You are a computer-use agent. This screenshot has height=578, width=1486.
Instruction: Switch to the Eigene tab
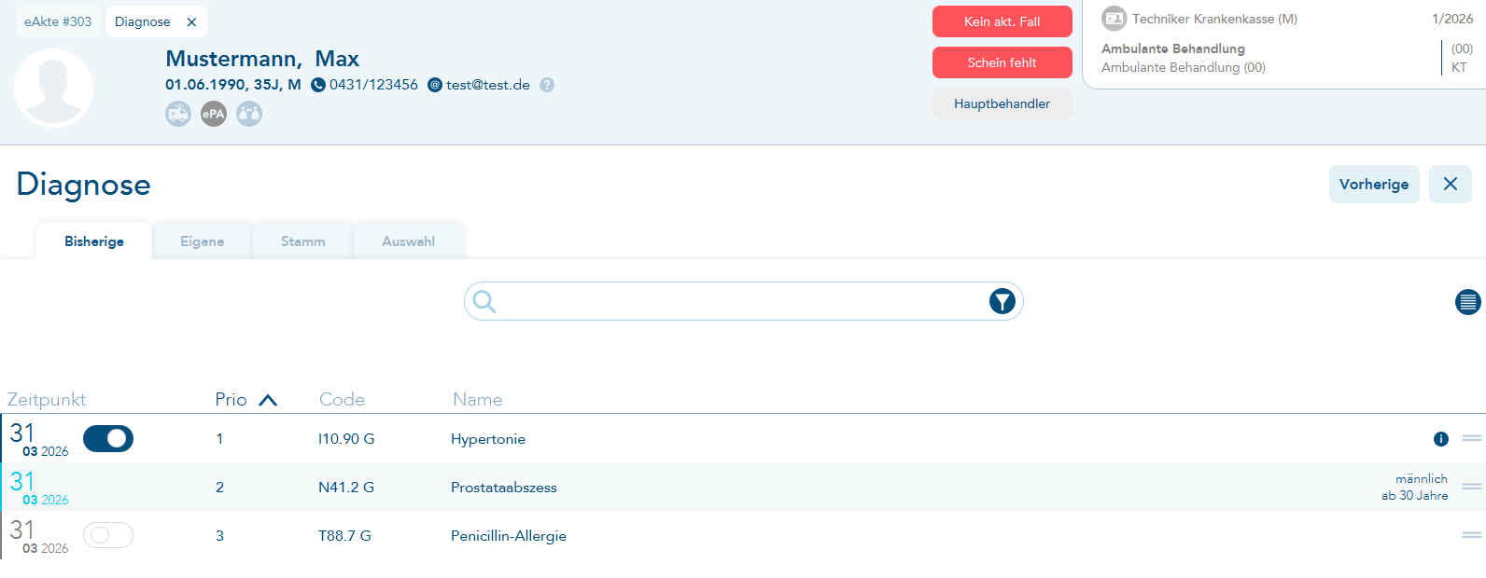202,241
